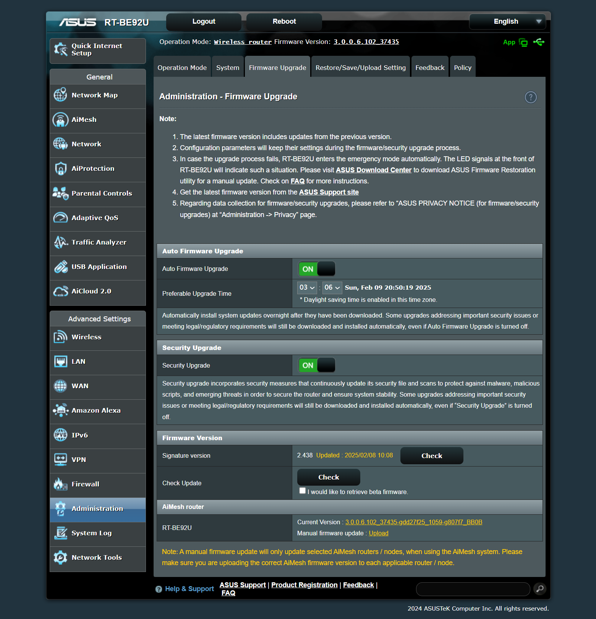The height and width of the screenshot is (619, 596).
Task: Click the AiMesh icon in sidebar
Action: (x=60, y=120)
